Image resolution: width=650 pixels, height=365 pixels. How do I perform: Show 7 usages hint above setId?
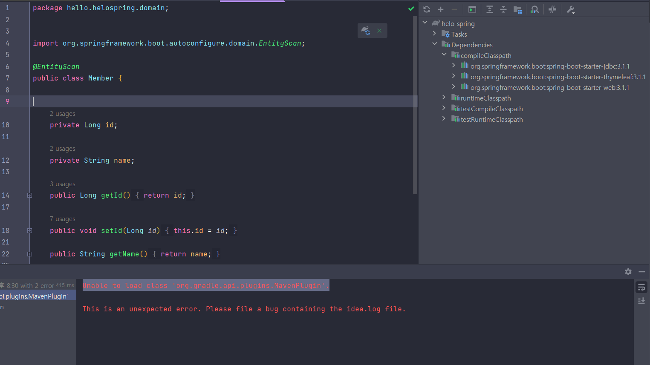[63, 219]
